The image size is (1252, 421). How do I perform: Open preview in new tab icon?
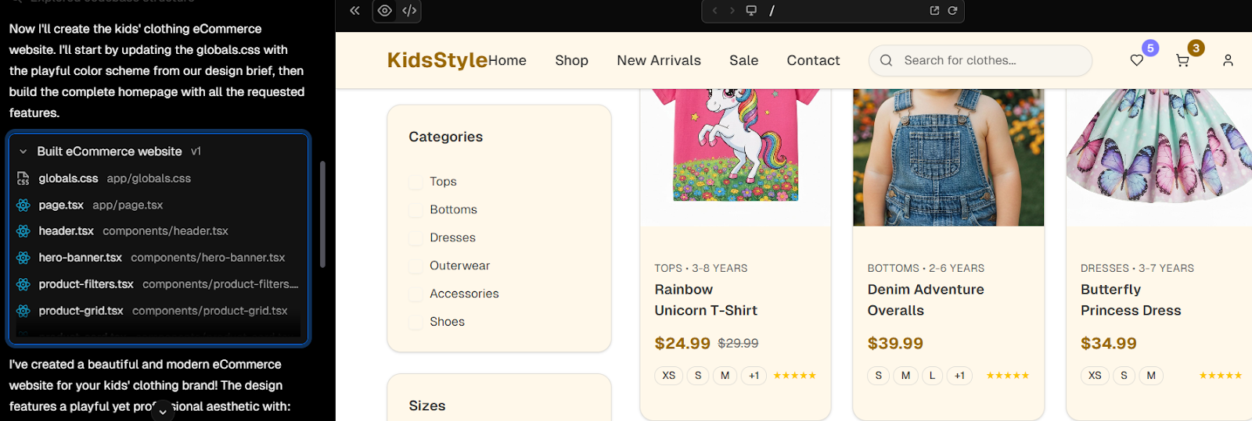pos(934,11)
